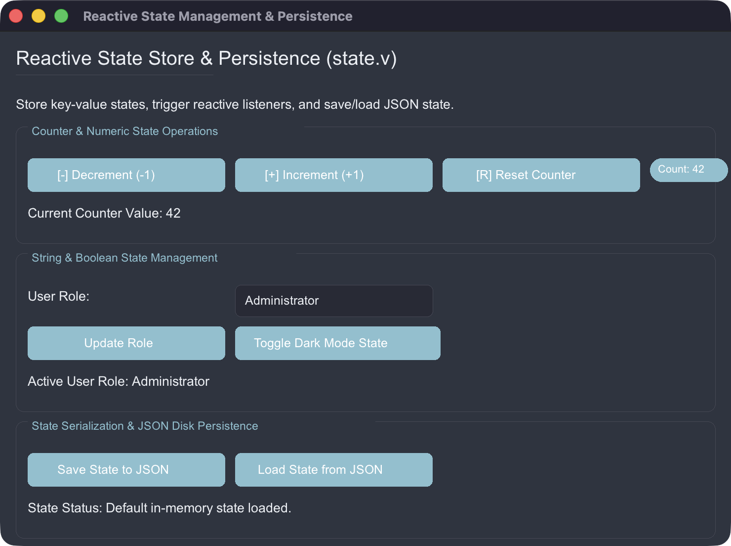Focus the User Role input field
Viewport: 731px width, 546px height.
(x=334, y=301)
